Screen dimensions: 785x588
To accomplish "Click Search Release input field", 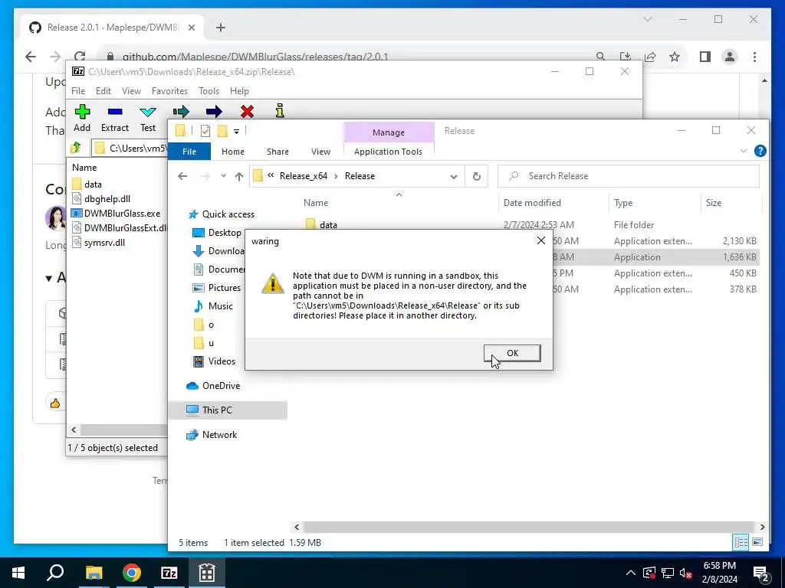I will (629, 176).
